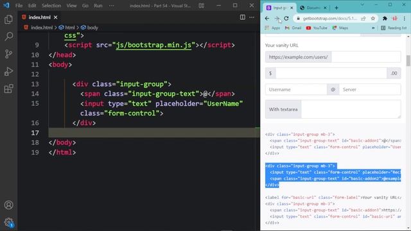This screenshot has height=231, width=411.
Task: Click 'Your vanity URL' label
Action: click(281, 46)
